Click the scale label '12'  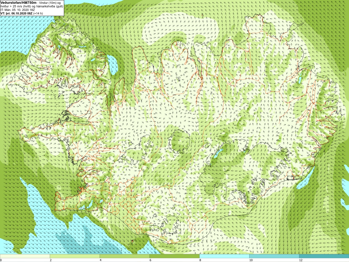click(x=301, y=260)
